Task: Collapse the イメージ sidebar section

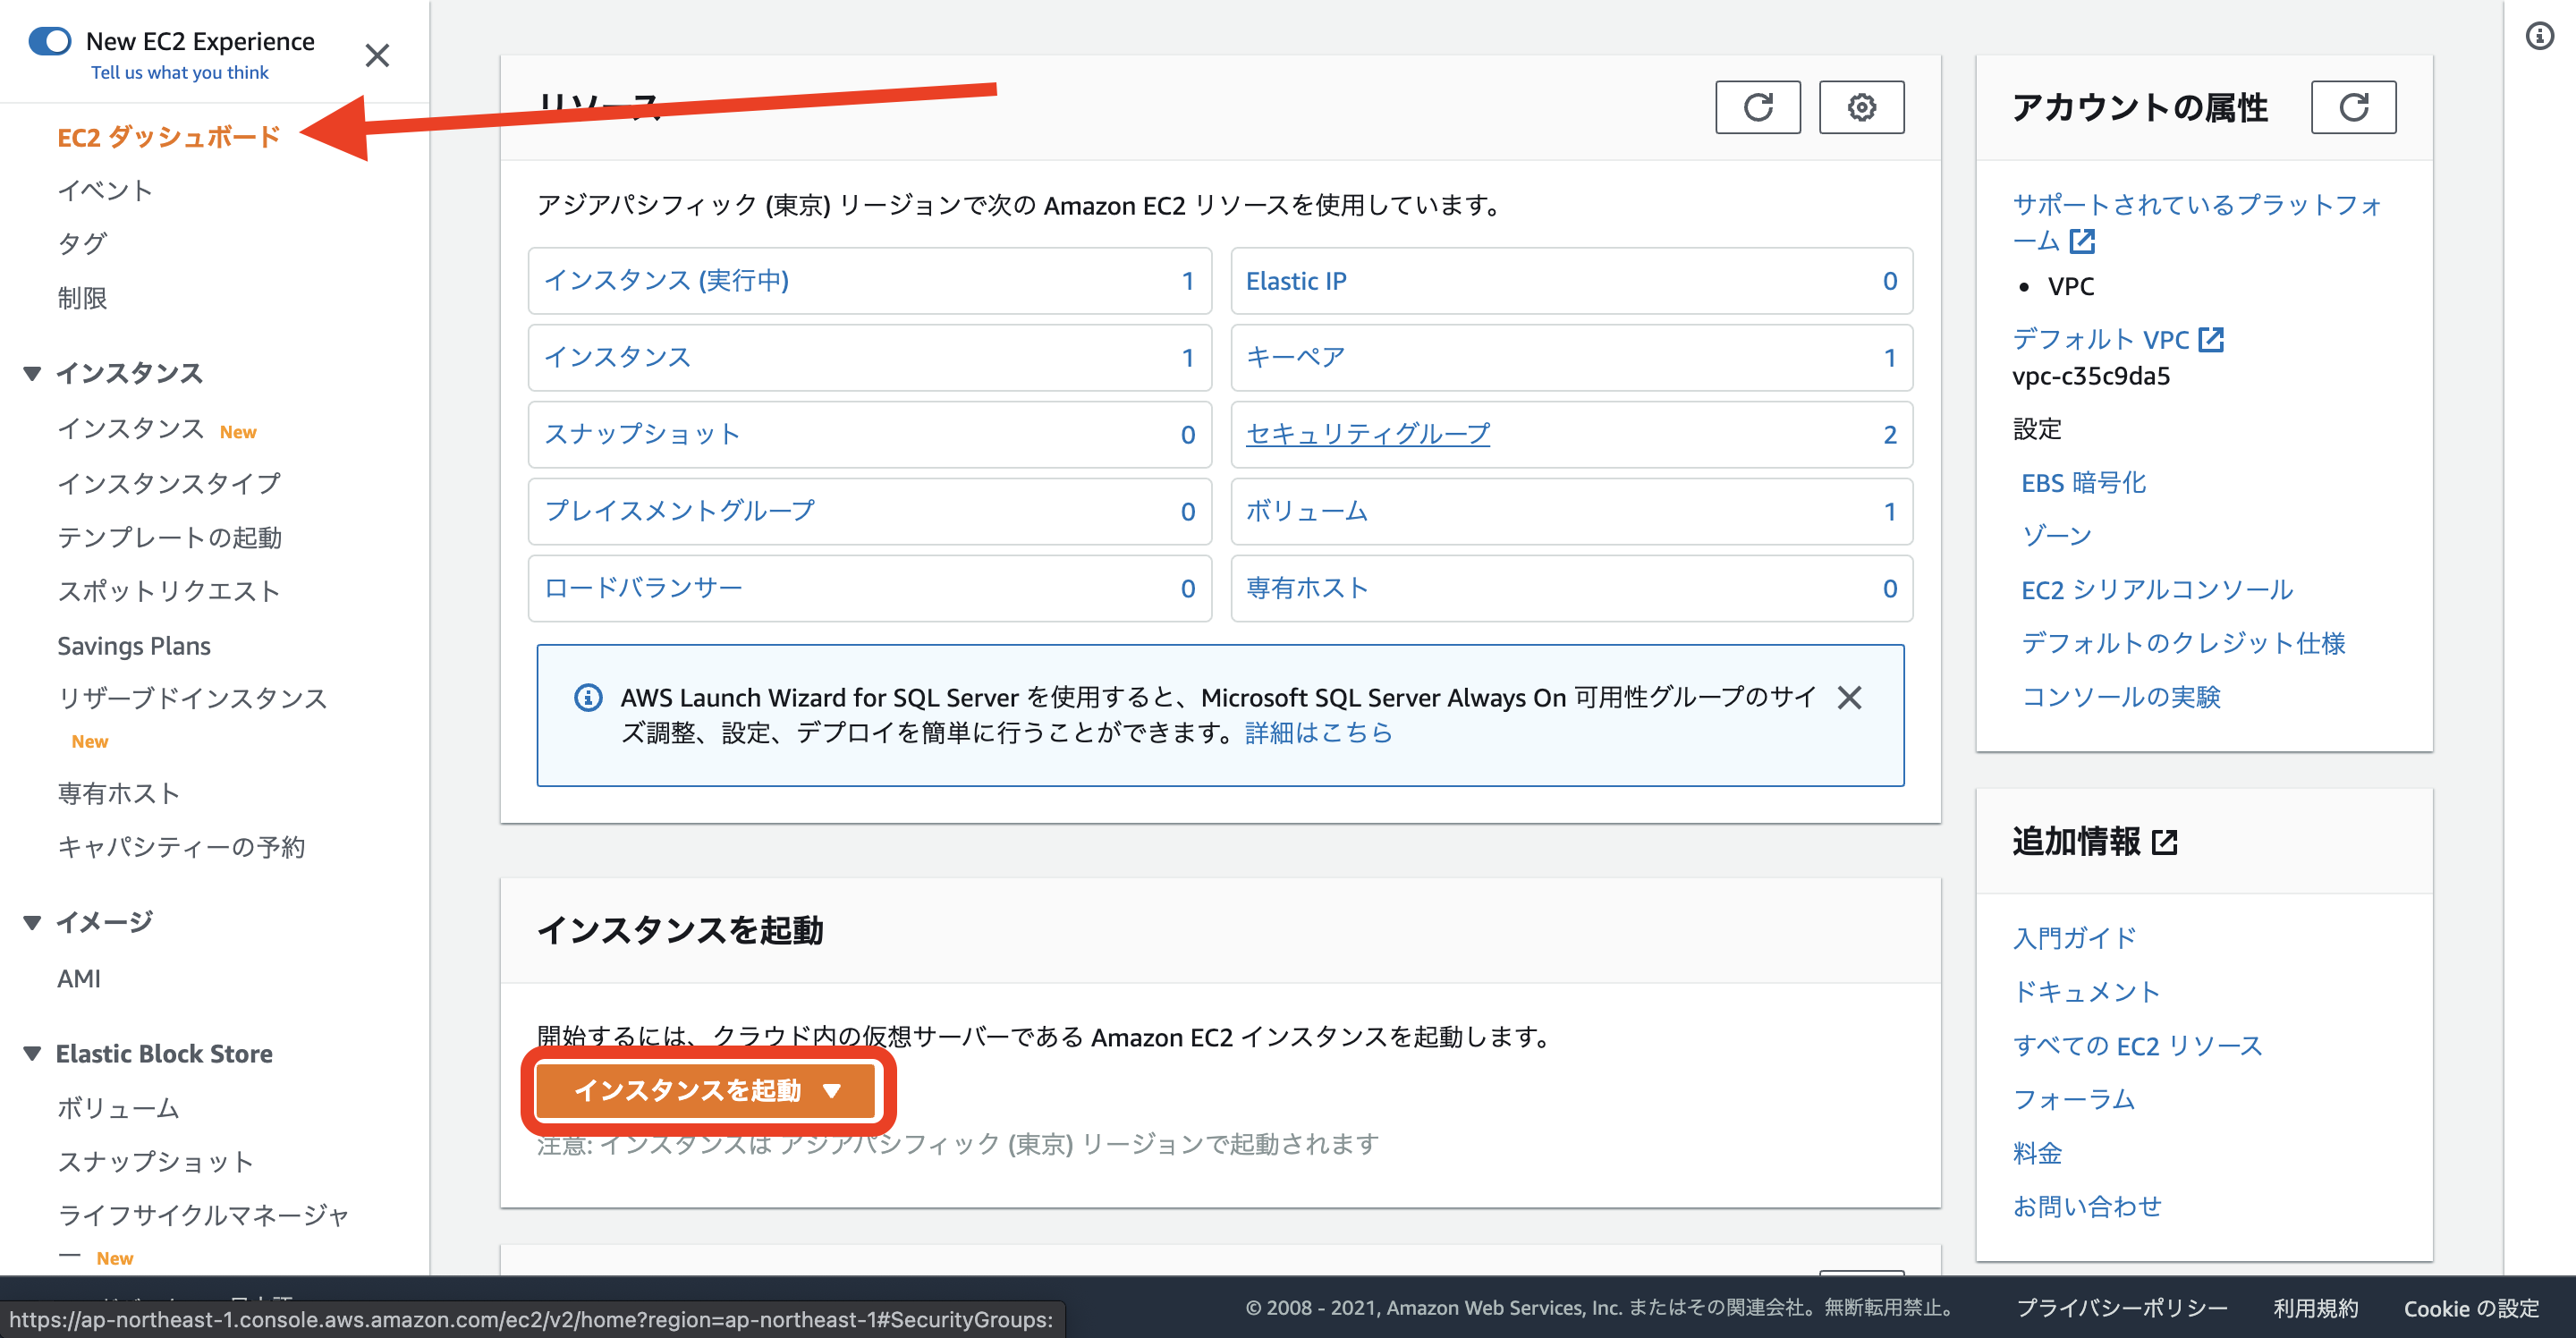Action: [32, 922]
